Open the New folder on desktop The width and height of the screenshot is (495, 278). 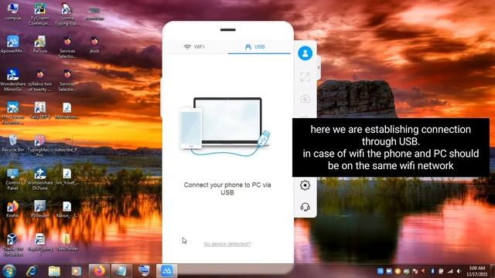[67, 242]
